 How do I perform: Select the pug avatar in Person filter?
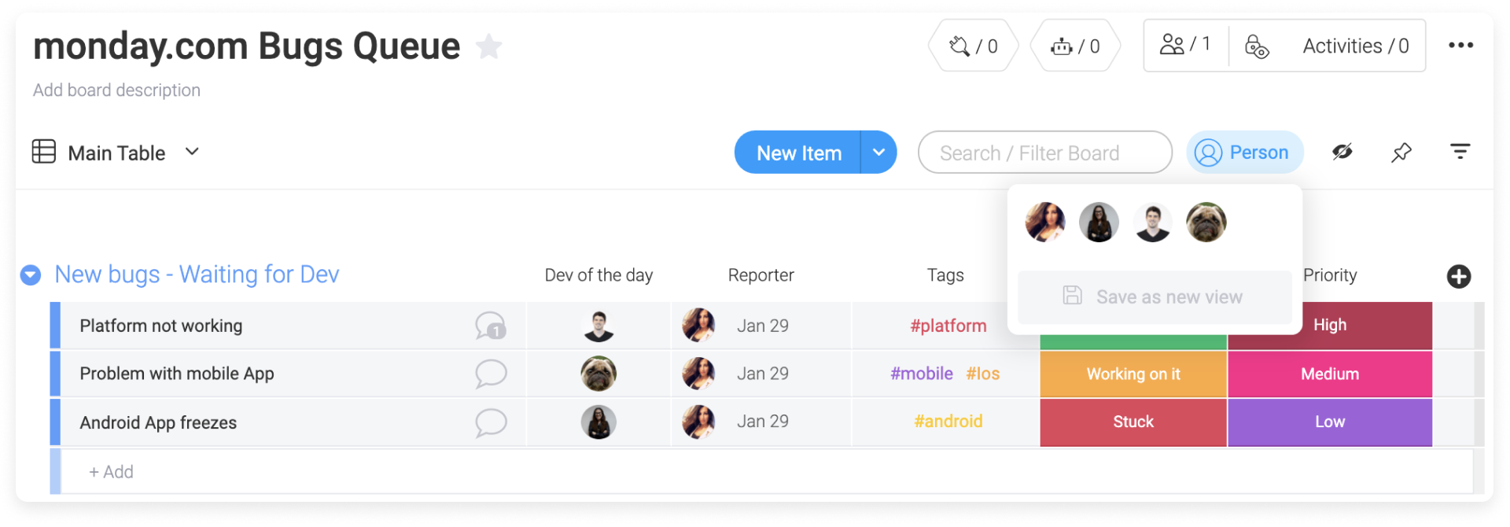point(1206,222)
